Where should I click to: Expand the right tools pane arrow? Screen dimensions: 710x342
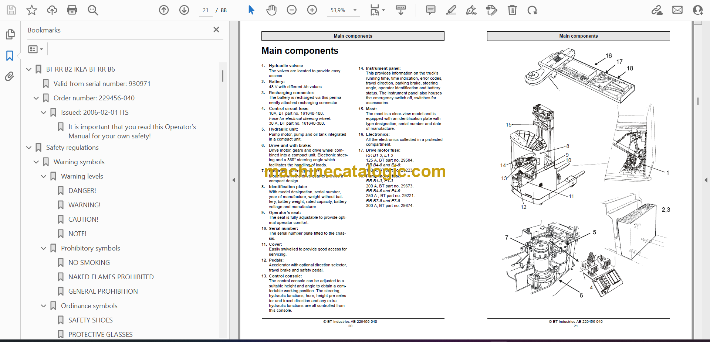pos(706,180)
